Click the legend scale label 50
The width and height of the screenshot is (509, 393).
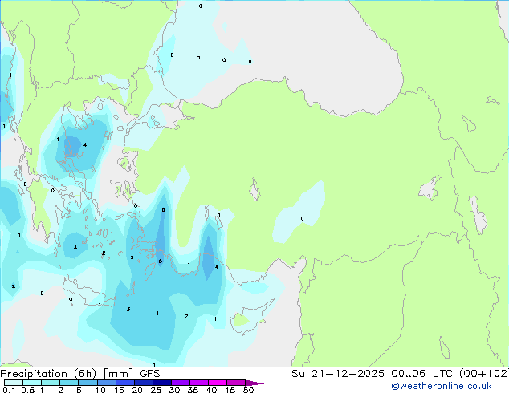(248, 390)
